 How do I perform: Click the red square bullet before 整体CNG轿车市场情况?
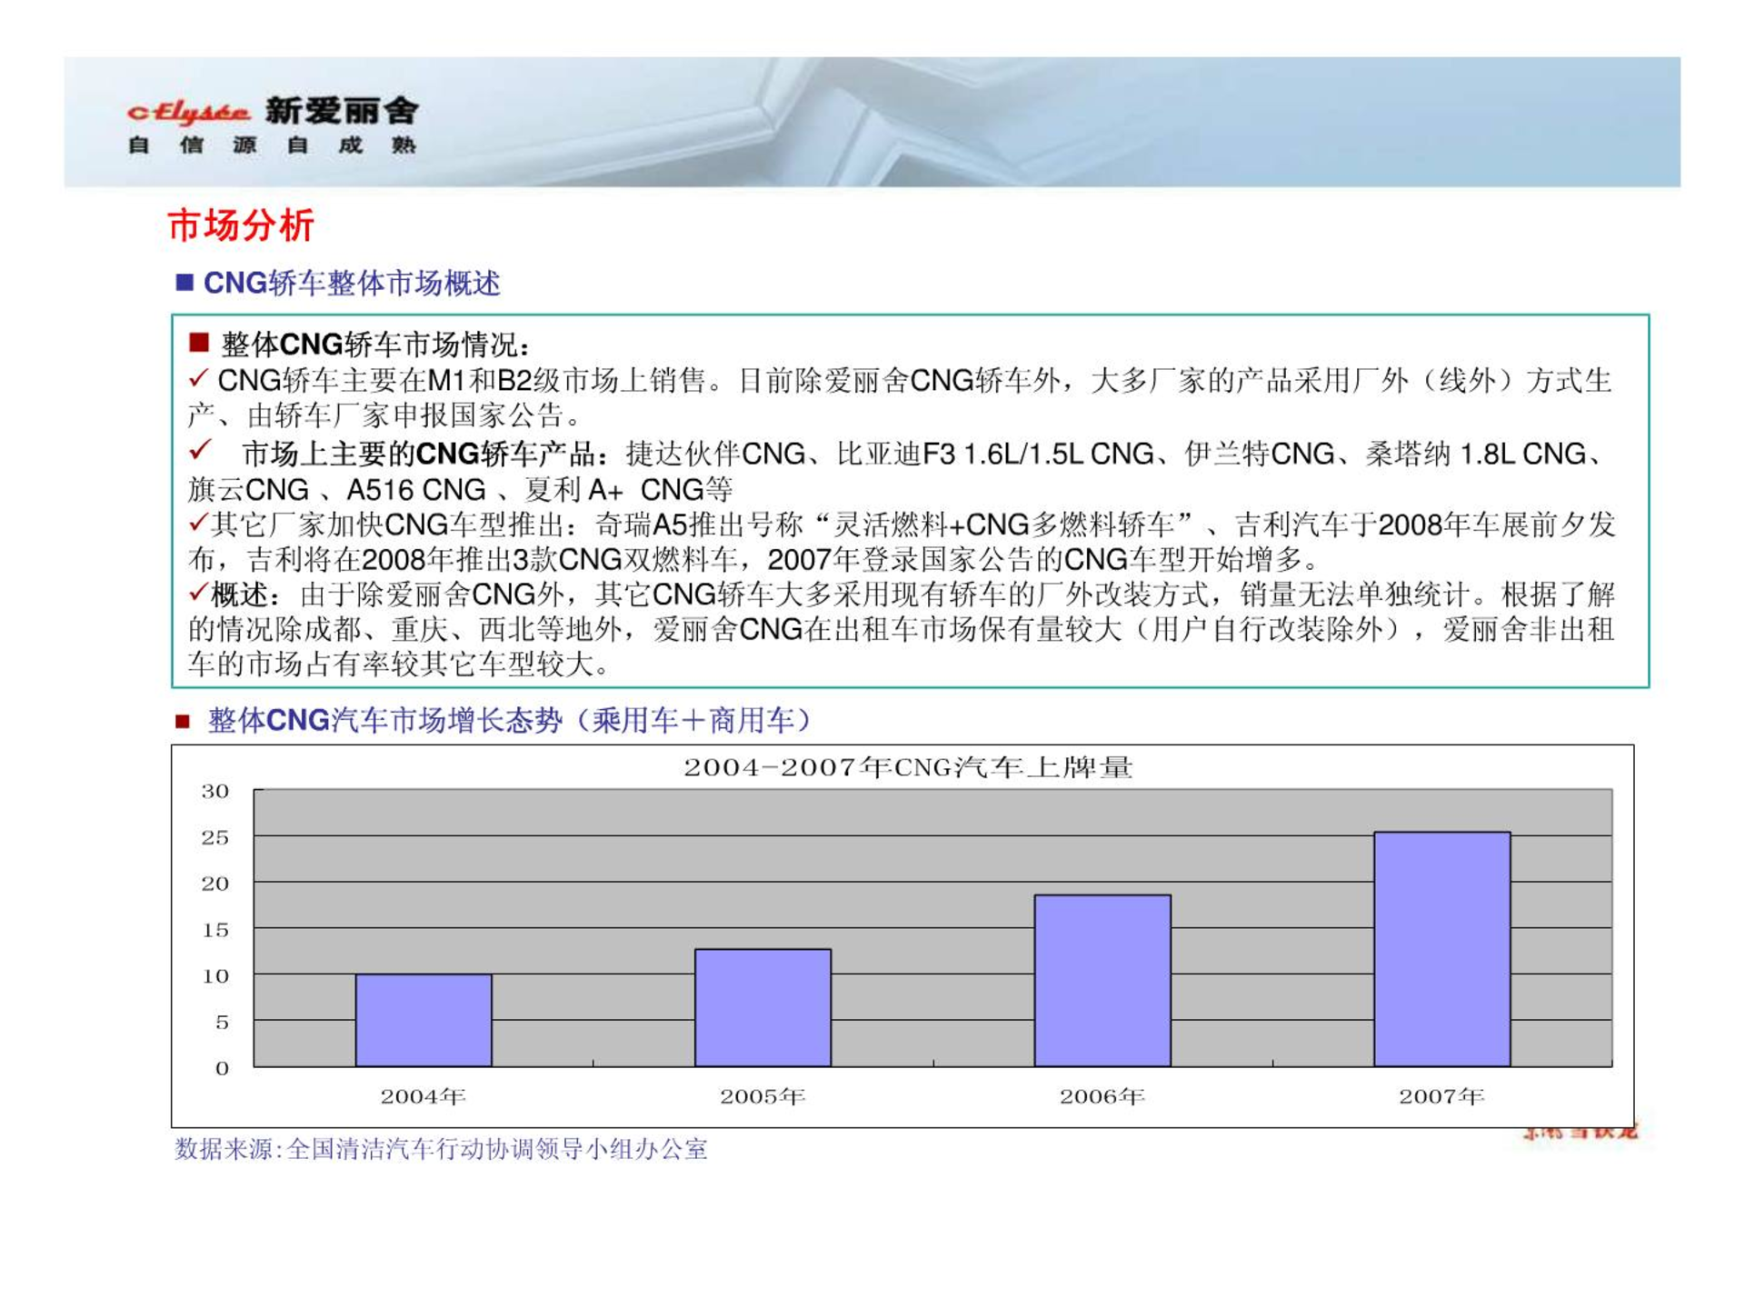click(199, 343)
